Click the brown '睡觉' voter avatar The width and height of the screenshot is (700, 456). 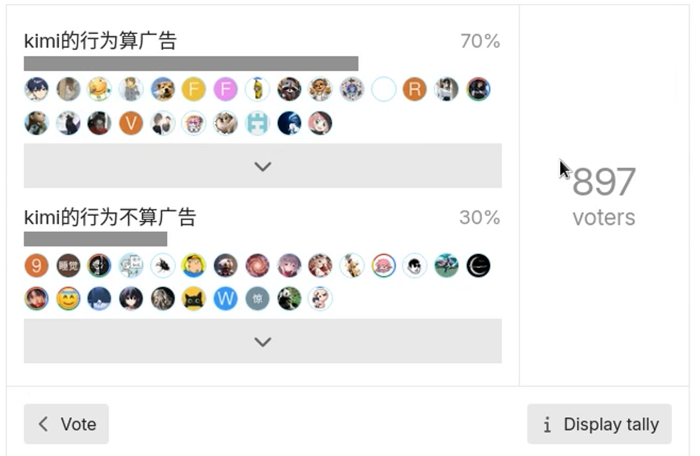[68, 266]
